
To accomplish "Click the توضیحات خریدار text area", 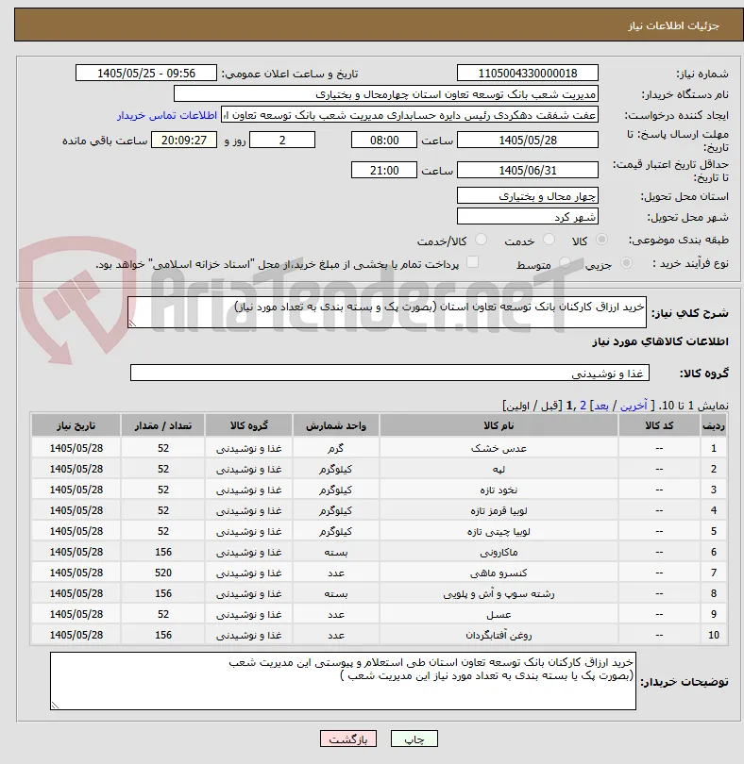I will pos(343,681).
